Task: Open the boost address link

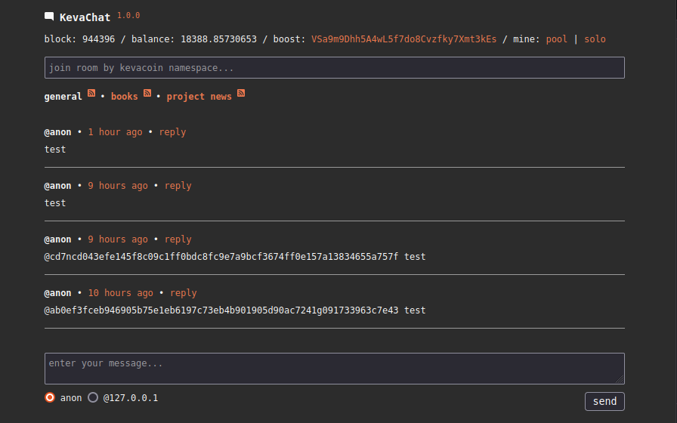Action: [x=403, y=39]
